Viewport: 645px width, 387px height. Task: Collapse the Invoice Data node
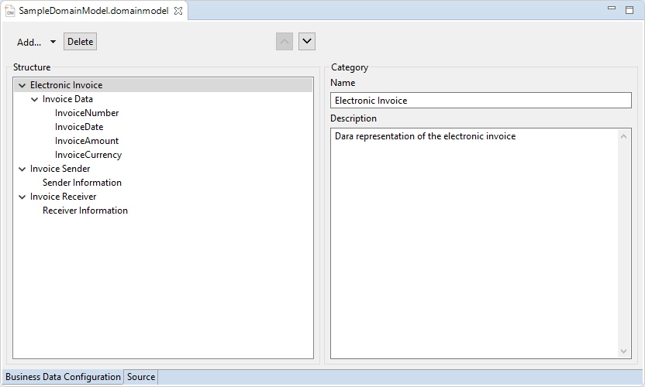click(x=34, y=99)
